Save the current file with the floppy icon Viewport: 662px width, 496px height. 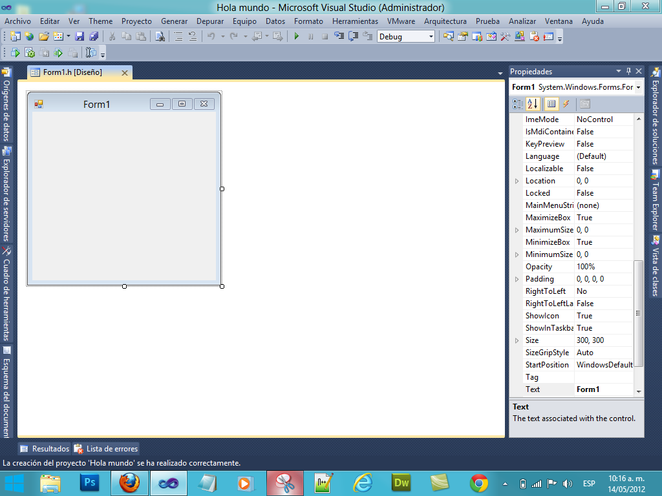[80, 37]
